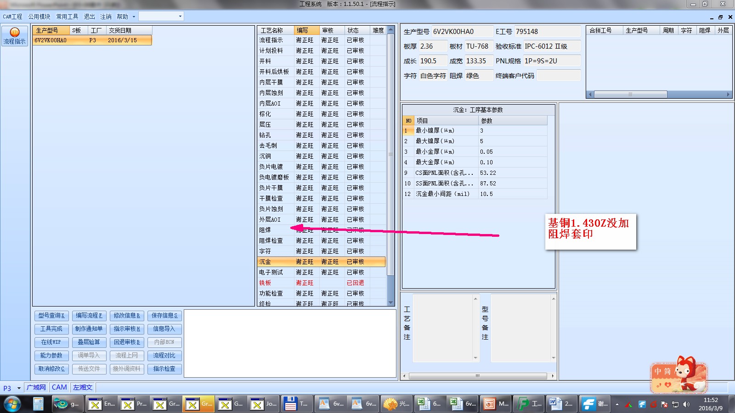The width and height of the screenshot is (735, 413).
Task: Click the 流程对比 button
Action: (x=164, y=356)
